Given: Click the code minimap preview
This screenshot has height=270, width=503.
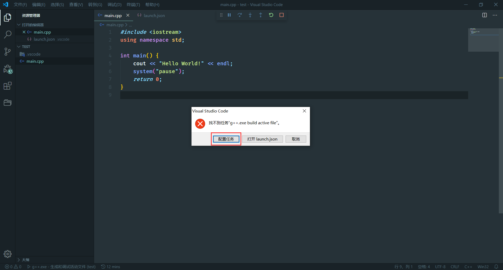Looking at the screenshot, I should click(x=483, y=40).
